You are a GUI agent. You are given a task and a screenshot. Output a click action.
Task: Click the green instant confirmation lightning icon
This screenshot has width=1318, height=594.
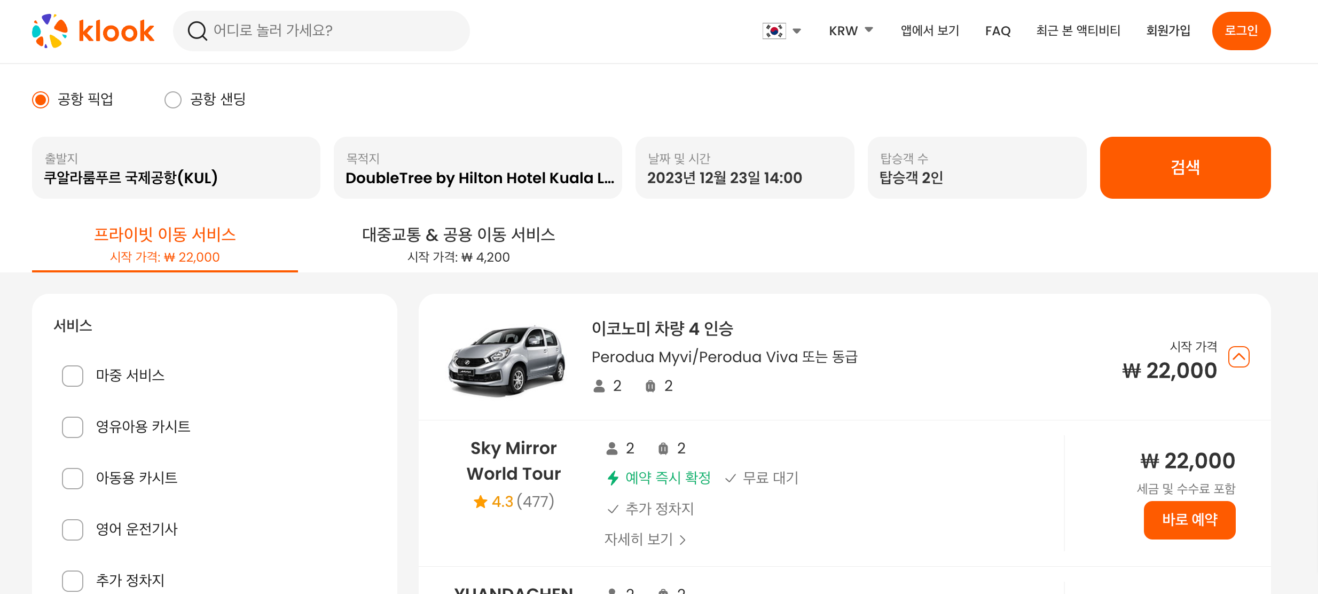tap(613, 478)
